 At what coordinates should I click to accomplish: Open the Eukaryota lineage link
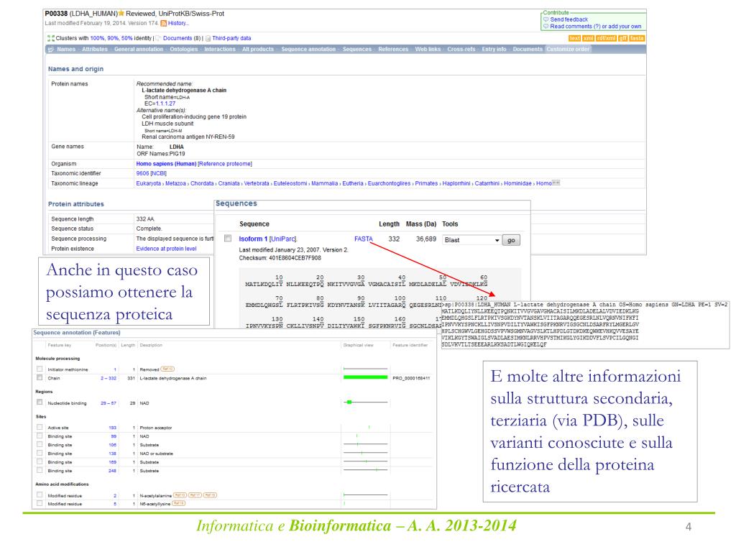(x=148, y=183)
